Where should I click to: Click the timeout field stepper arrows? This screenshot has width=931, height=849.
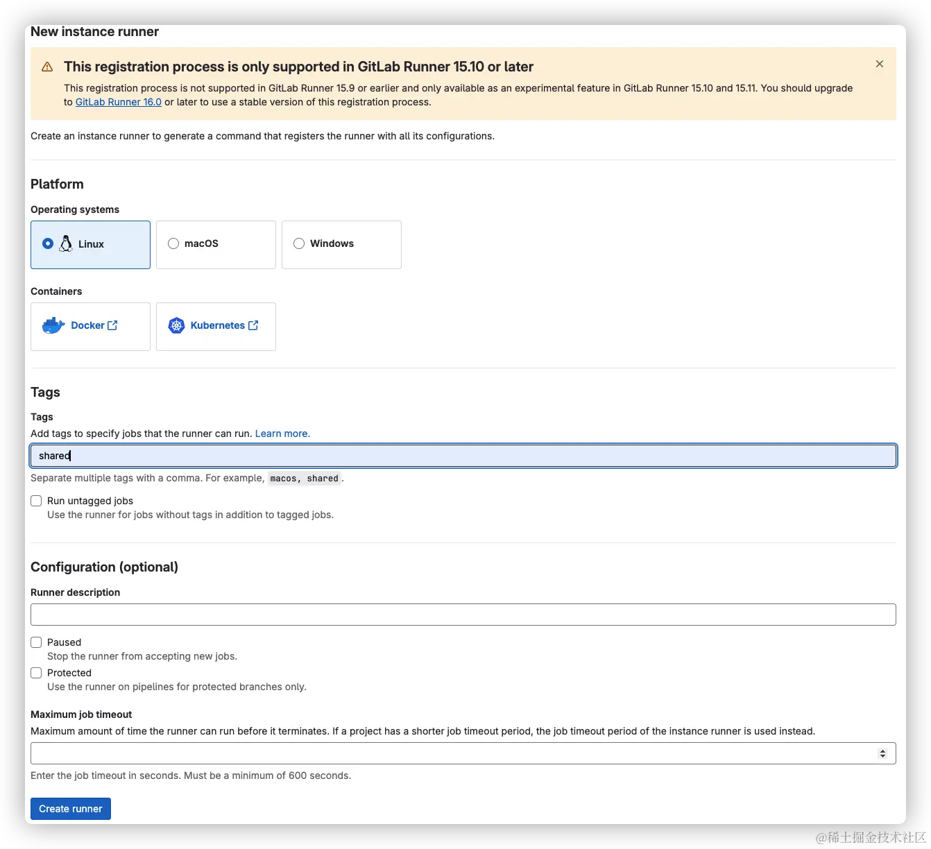pos(882,753)
